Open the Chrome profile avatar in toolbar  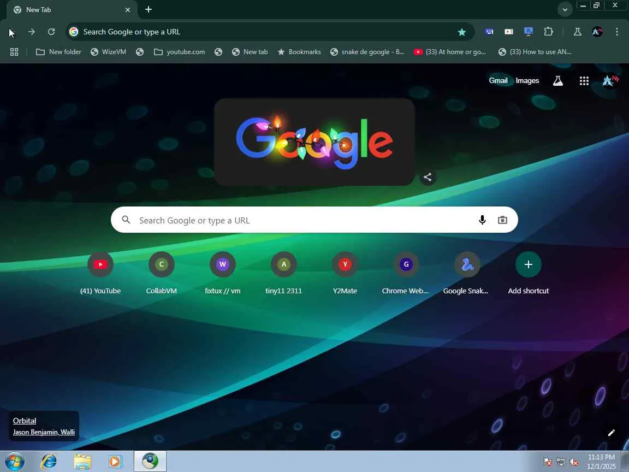[597, 32]
